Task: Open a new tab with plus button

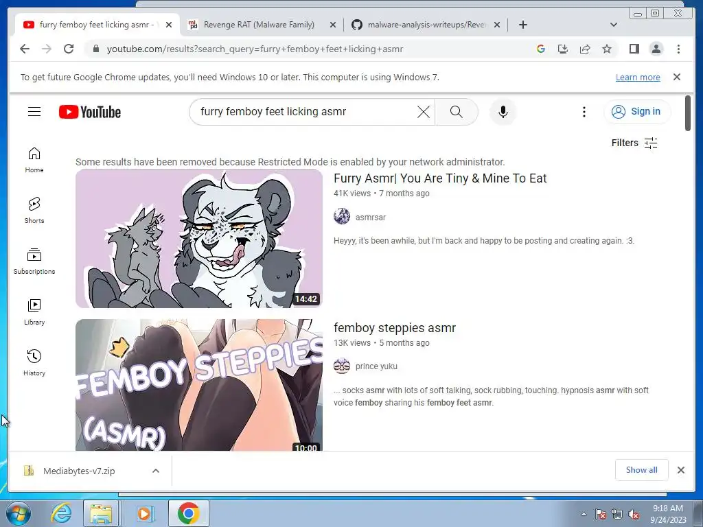Action: [x=522, y=25]
